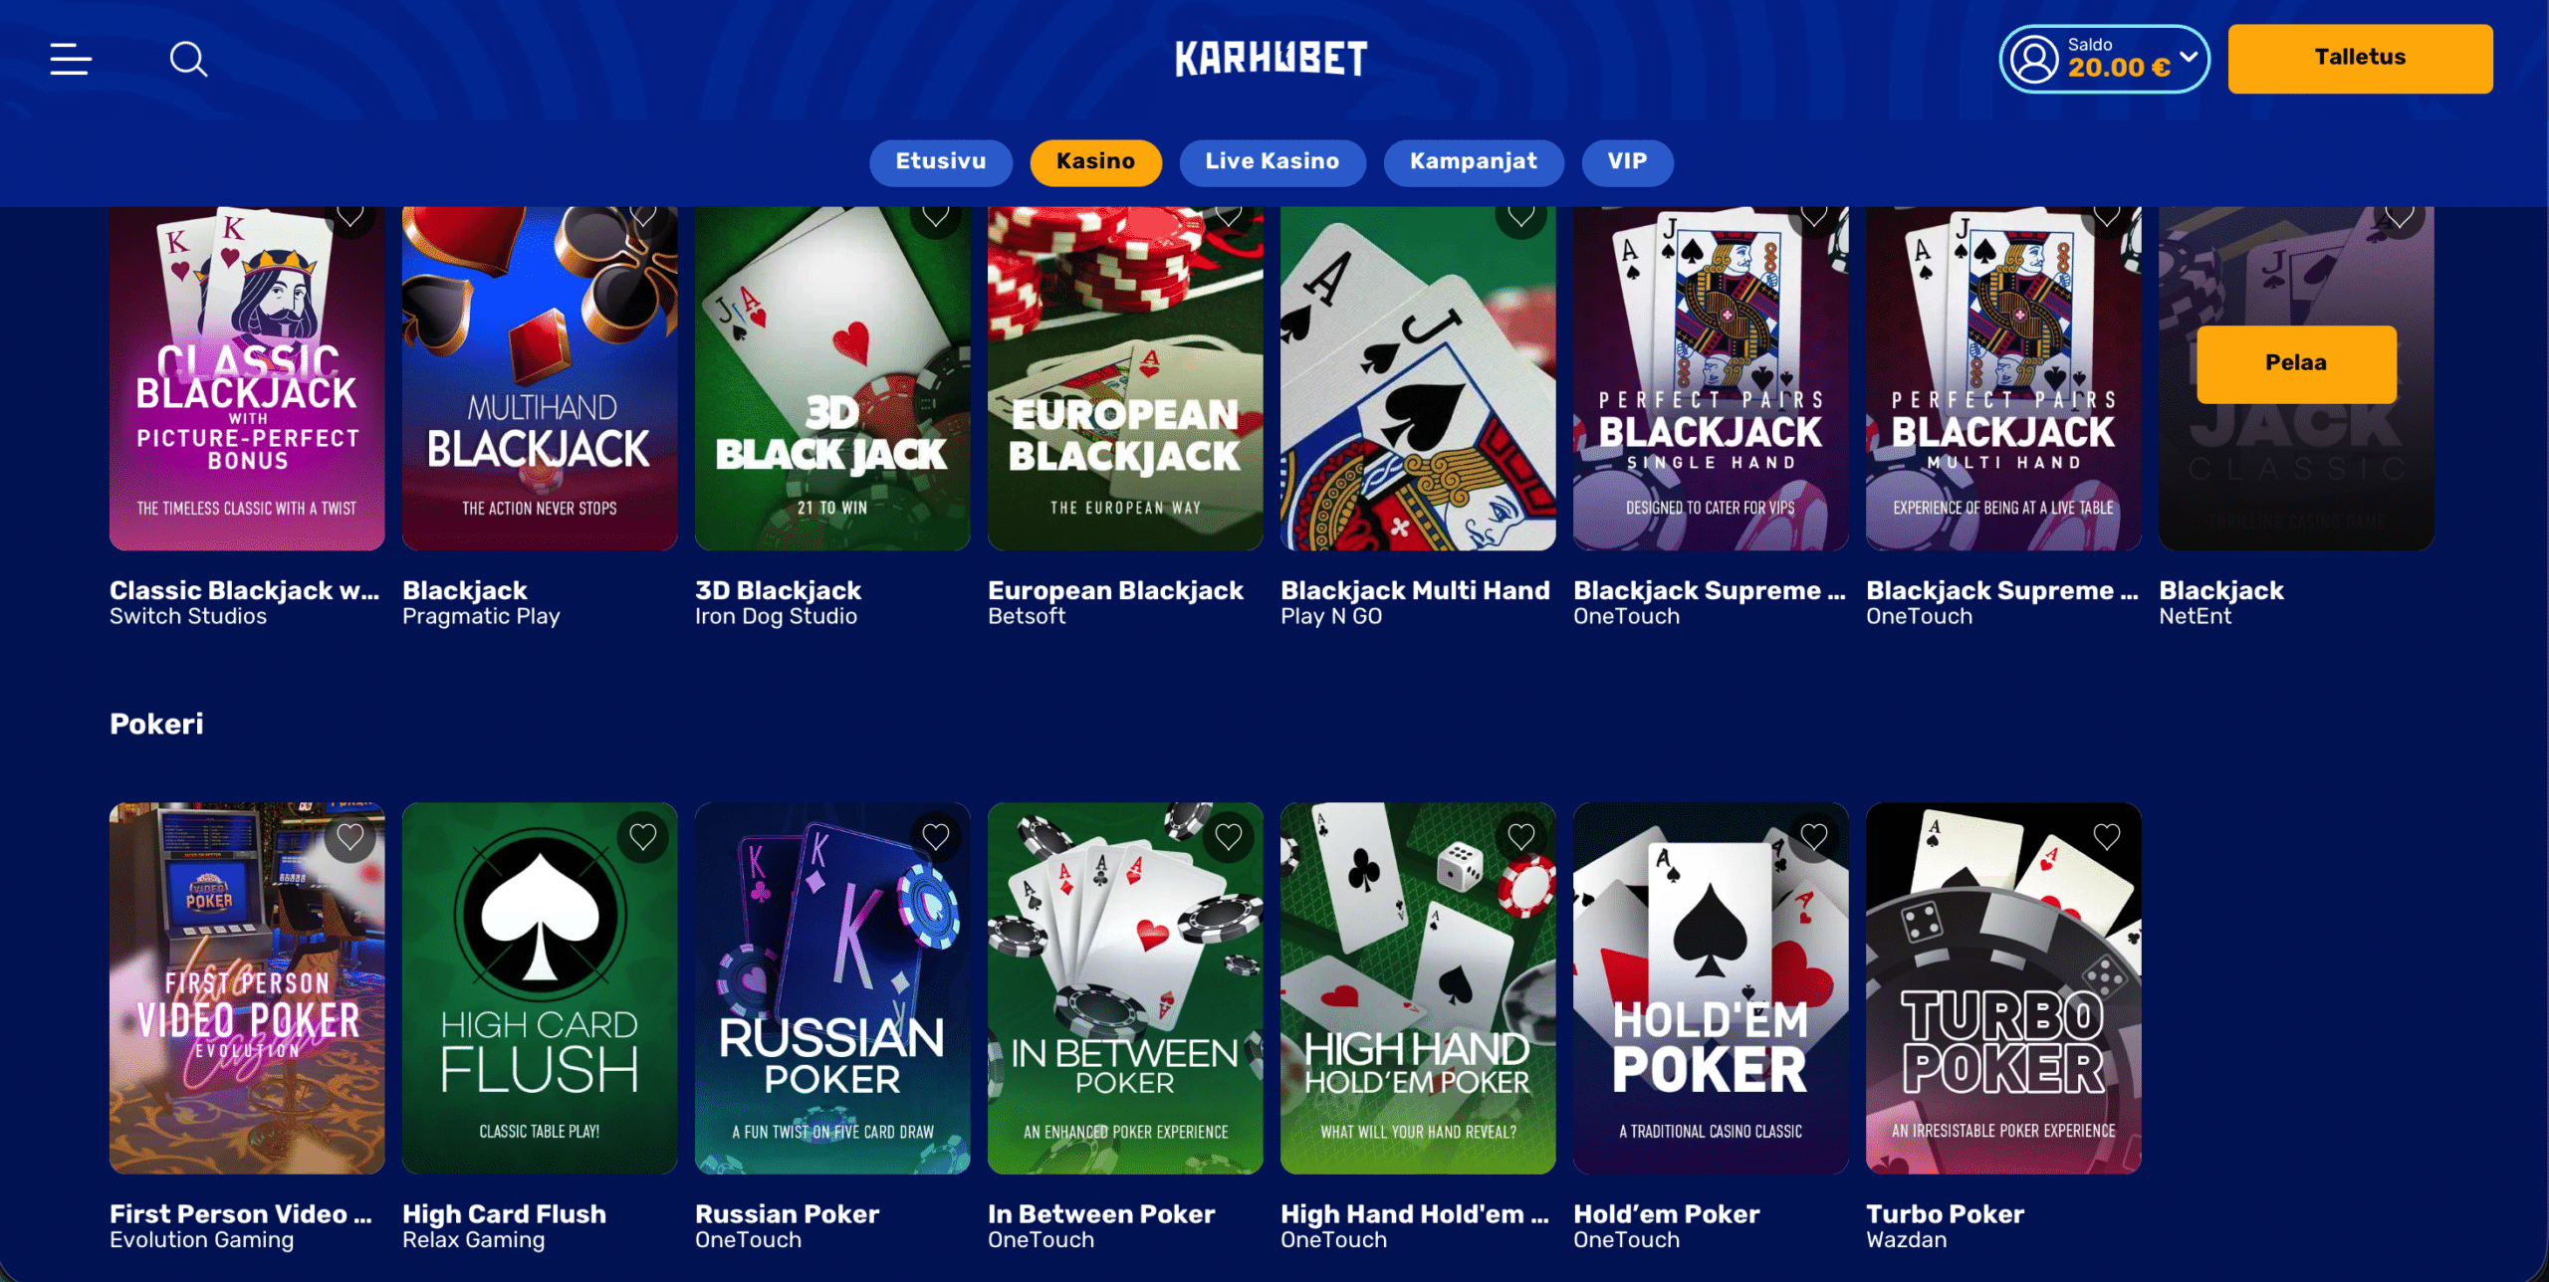Favorite High Hand Hold'em Poker
The image size is (2549, 1282).
(x=1521, y=836)
